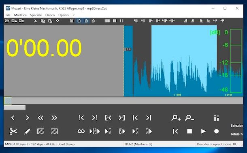Image resolution: width=247 pixels, height=153 pixels.
Task: Maximize the mp3DirectCut window
Action: (225, 8)
